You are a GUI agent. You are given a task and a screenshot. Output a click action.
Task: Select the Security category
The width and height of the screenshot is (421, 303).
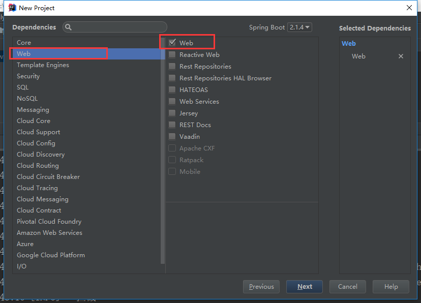[x=86, y=76]
